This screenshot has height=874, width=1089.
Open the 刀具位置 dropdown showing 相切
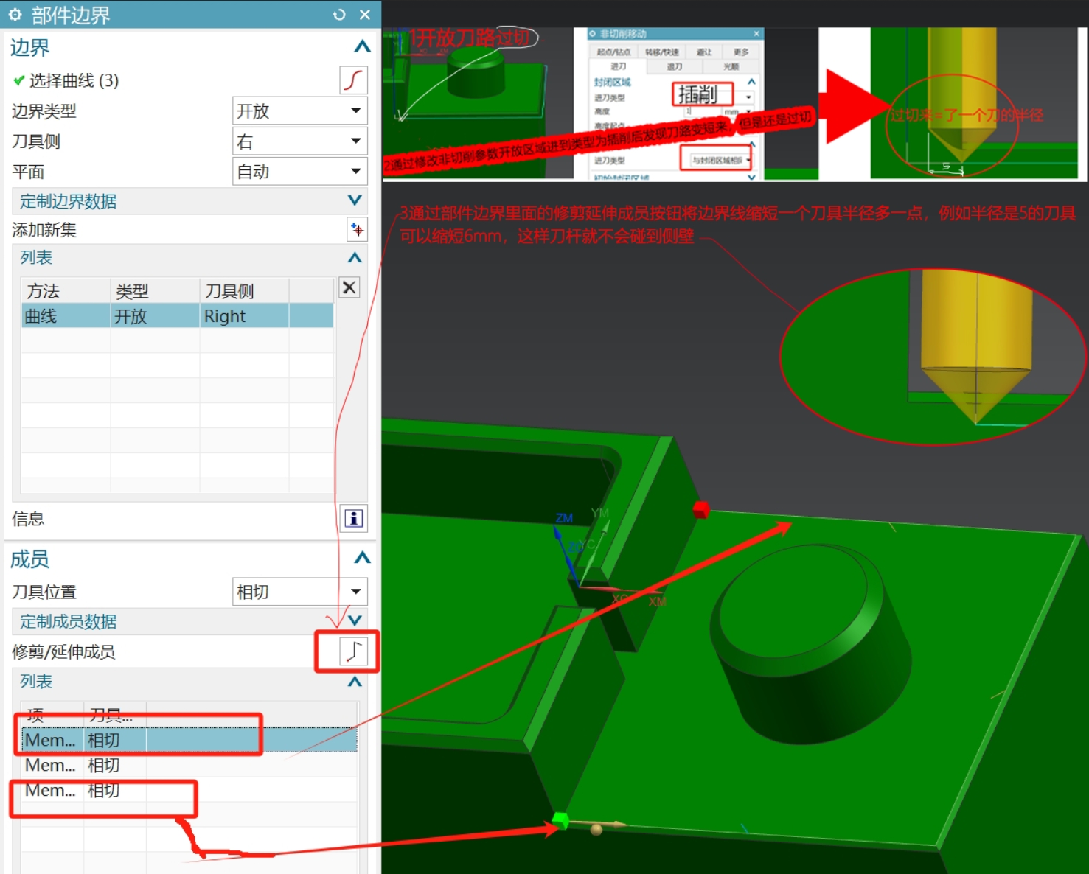pyautogui.click(x=300, y=592)
